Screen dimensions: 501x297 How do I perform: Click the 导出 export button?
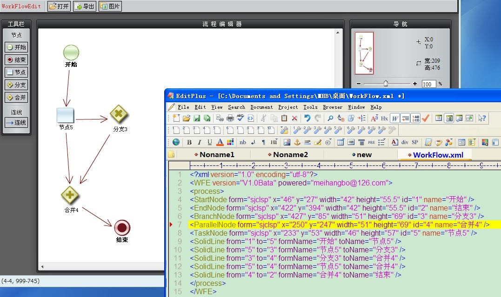pos(85,7)
